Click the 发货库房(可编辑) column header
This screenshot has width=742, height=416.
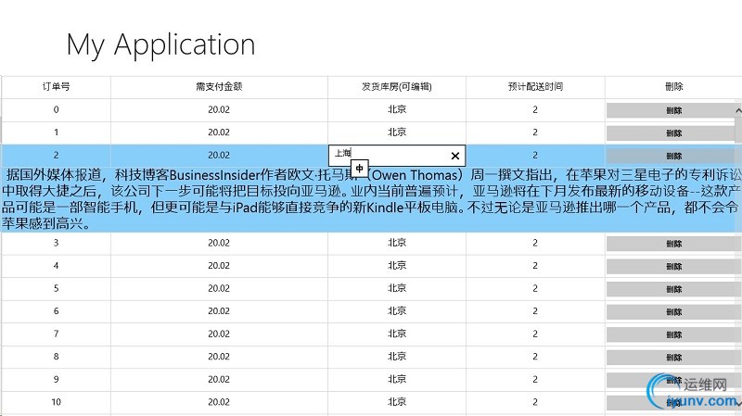click(x=397, y=87)
